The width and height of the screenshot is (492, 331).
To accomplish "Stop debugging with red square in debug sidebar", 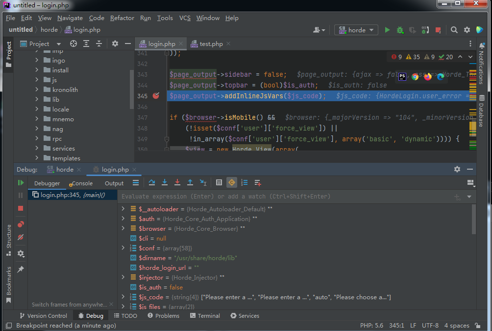I will tap(21, 208).
